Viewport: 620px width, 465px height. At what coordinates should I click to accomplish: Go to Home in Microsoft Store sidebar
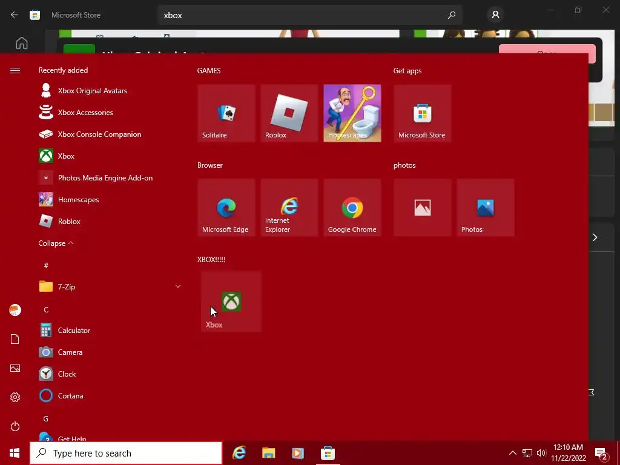22,43
